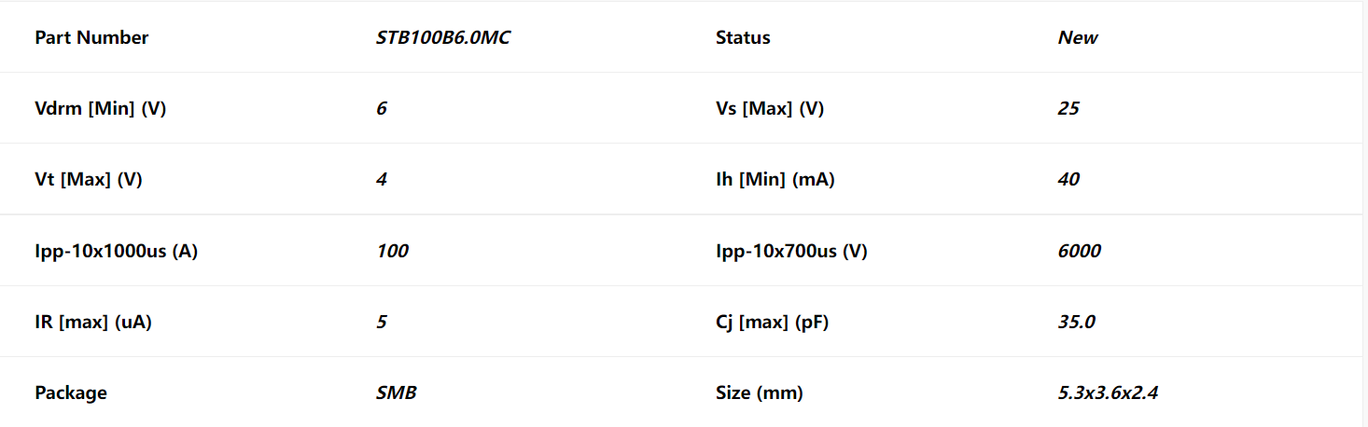Click the Cj [max] (pF) label
1368x427 pixels.
click(772, 322)
